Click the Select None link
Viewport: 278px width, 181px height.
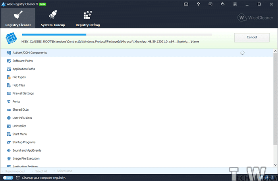(x=64, y=171)
